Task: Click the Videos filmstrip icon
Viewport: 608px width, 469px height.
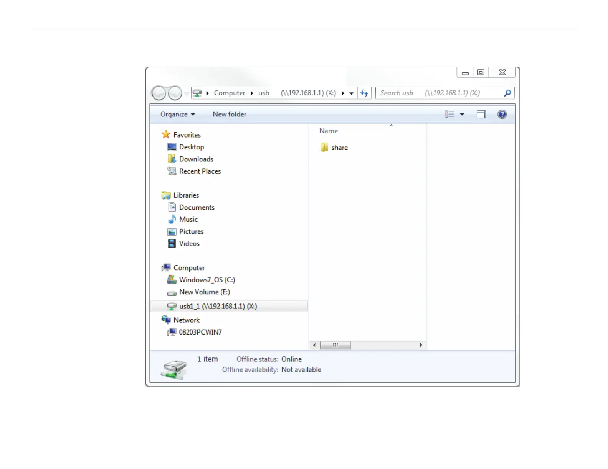Action: tap(172, 244)
